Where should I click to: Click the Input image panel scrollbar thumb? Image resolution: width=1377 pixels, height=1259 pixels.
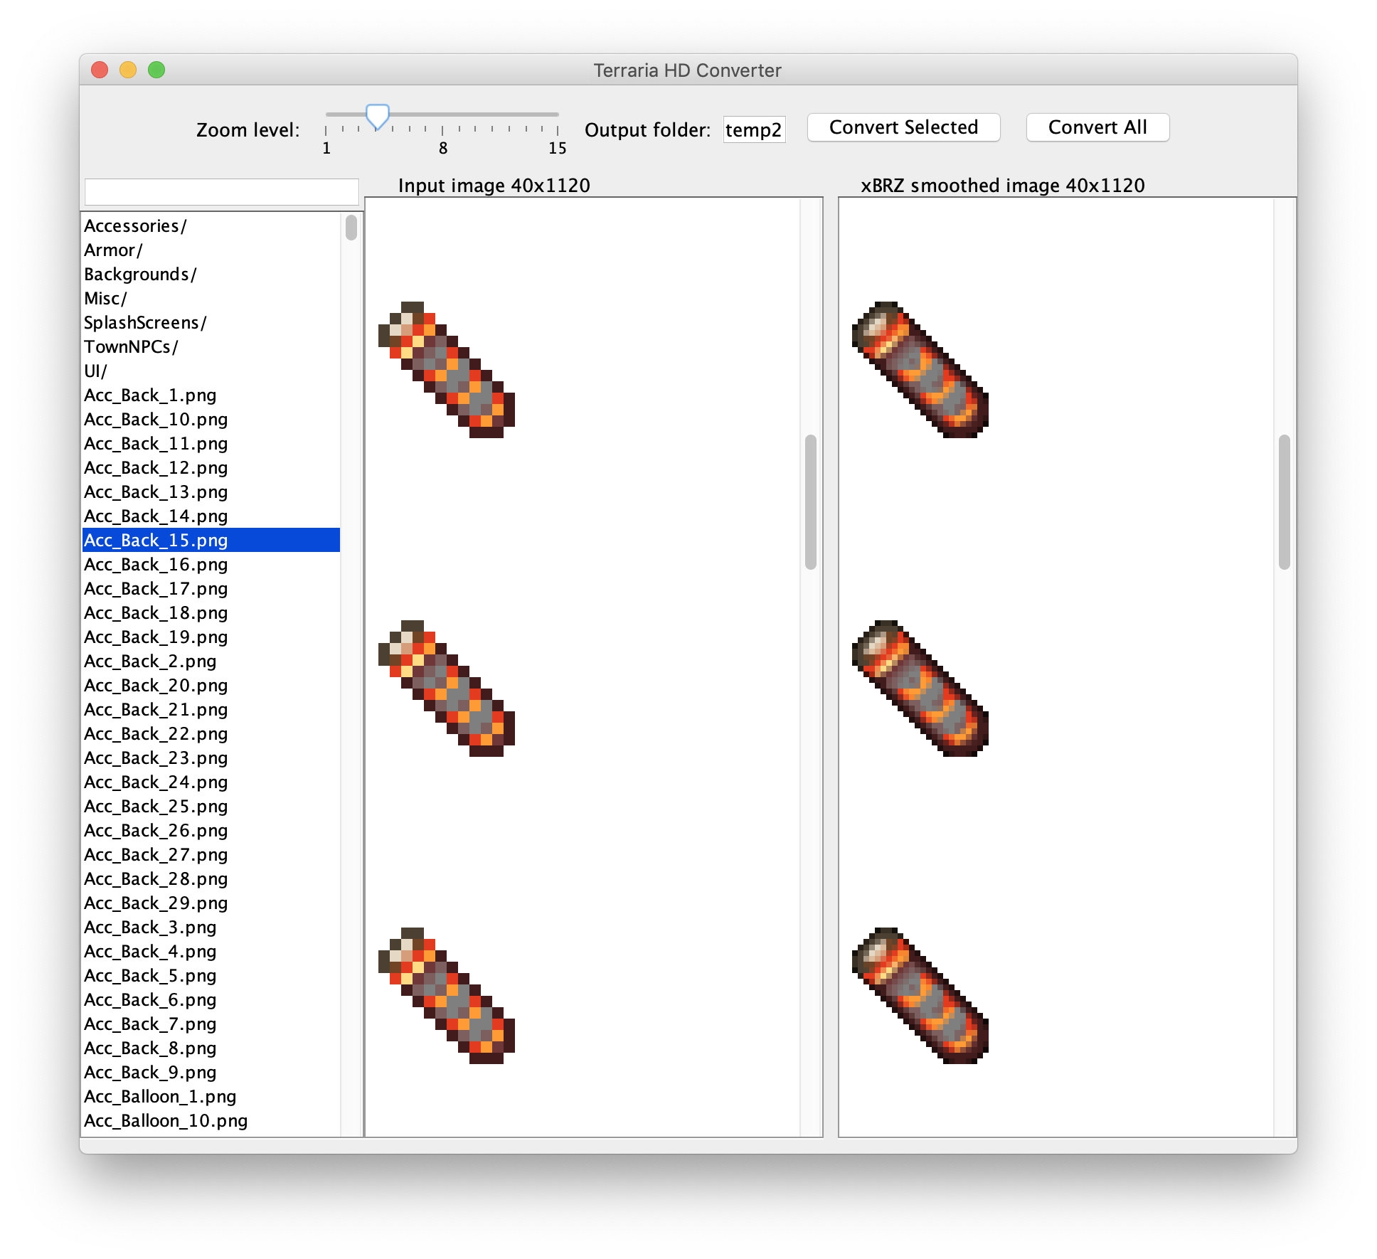click(811, 502)
